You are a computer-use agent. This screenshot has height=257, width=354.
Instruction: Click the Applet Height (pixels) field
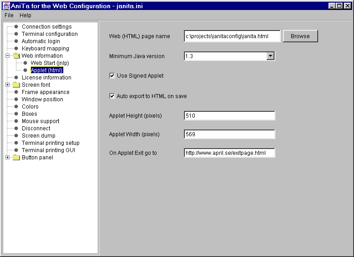coord(229,115)
